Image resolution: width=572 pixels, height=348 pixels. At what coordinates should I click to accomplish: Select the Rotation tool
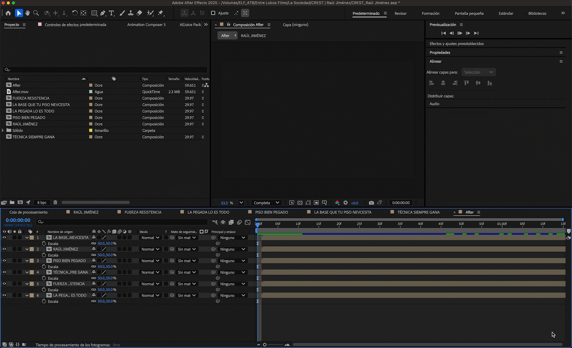[x=75, y=13]
